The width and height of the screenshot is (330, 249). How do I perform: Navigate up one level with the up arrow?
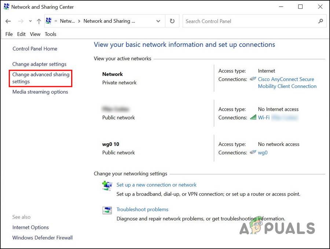[38, 21]
